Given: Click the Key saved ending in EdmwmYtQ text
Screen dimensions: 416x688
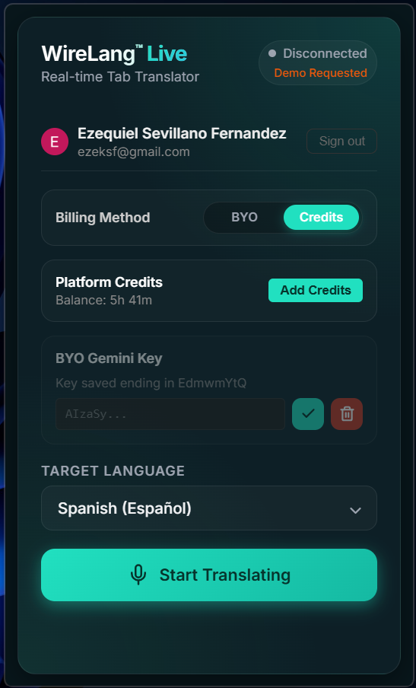Looking at the screenshot, I should [151, 383].
